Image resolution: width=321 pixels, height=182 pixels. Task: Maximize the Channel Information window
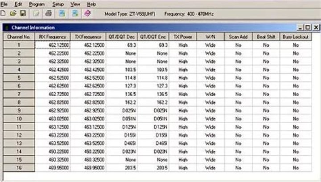(x=308, y=27)
